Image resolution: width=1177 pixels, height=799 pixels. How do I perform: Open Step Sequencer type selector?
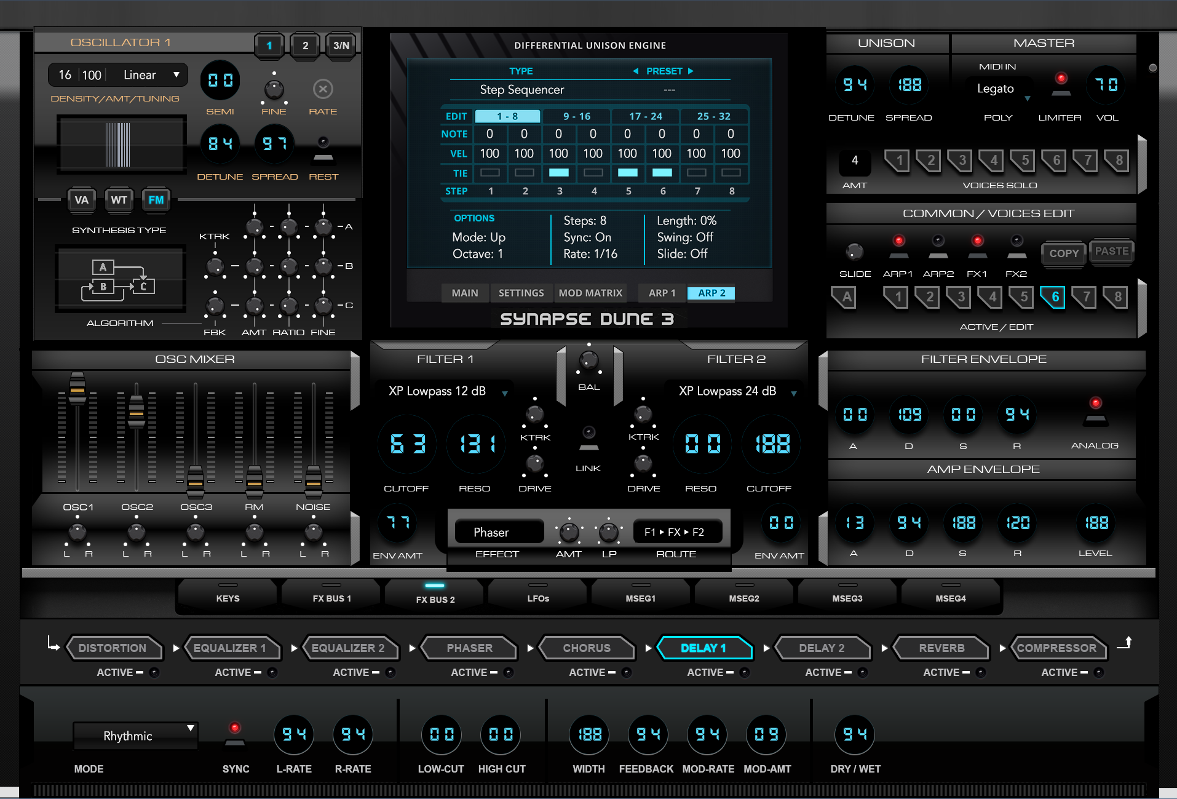point(521,90)
